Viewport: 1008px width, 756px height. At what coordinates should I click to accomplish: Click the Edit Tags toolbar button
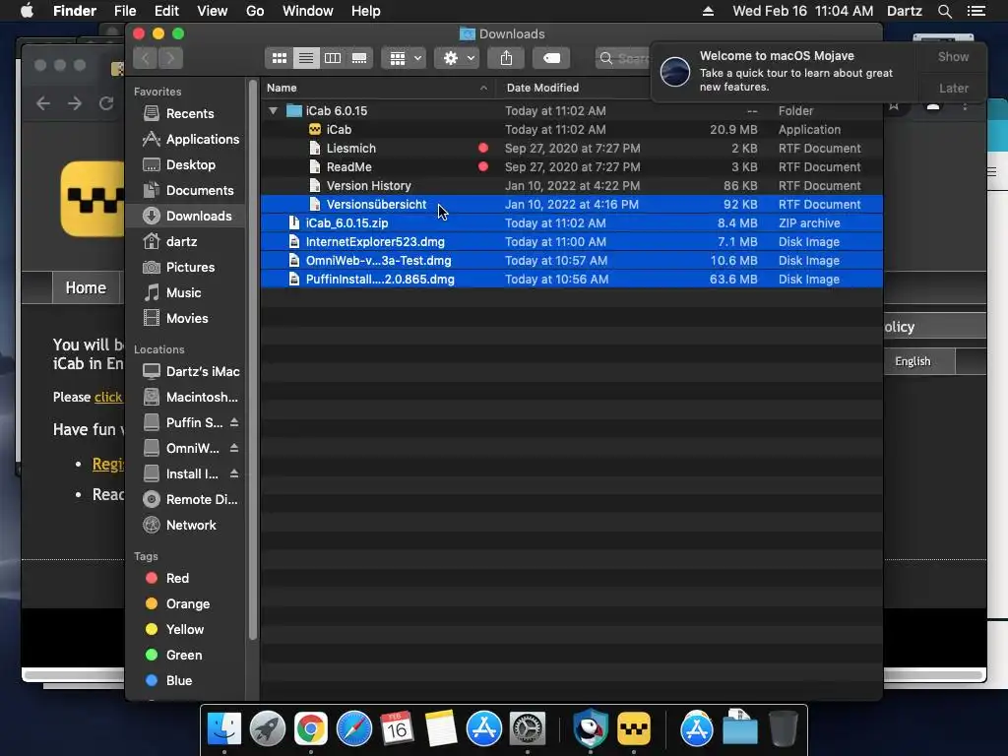[551, 58]
